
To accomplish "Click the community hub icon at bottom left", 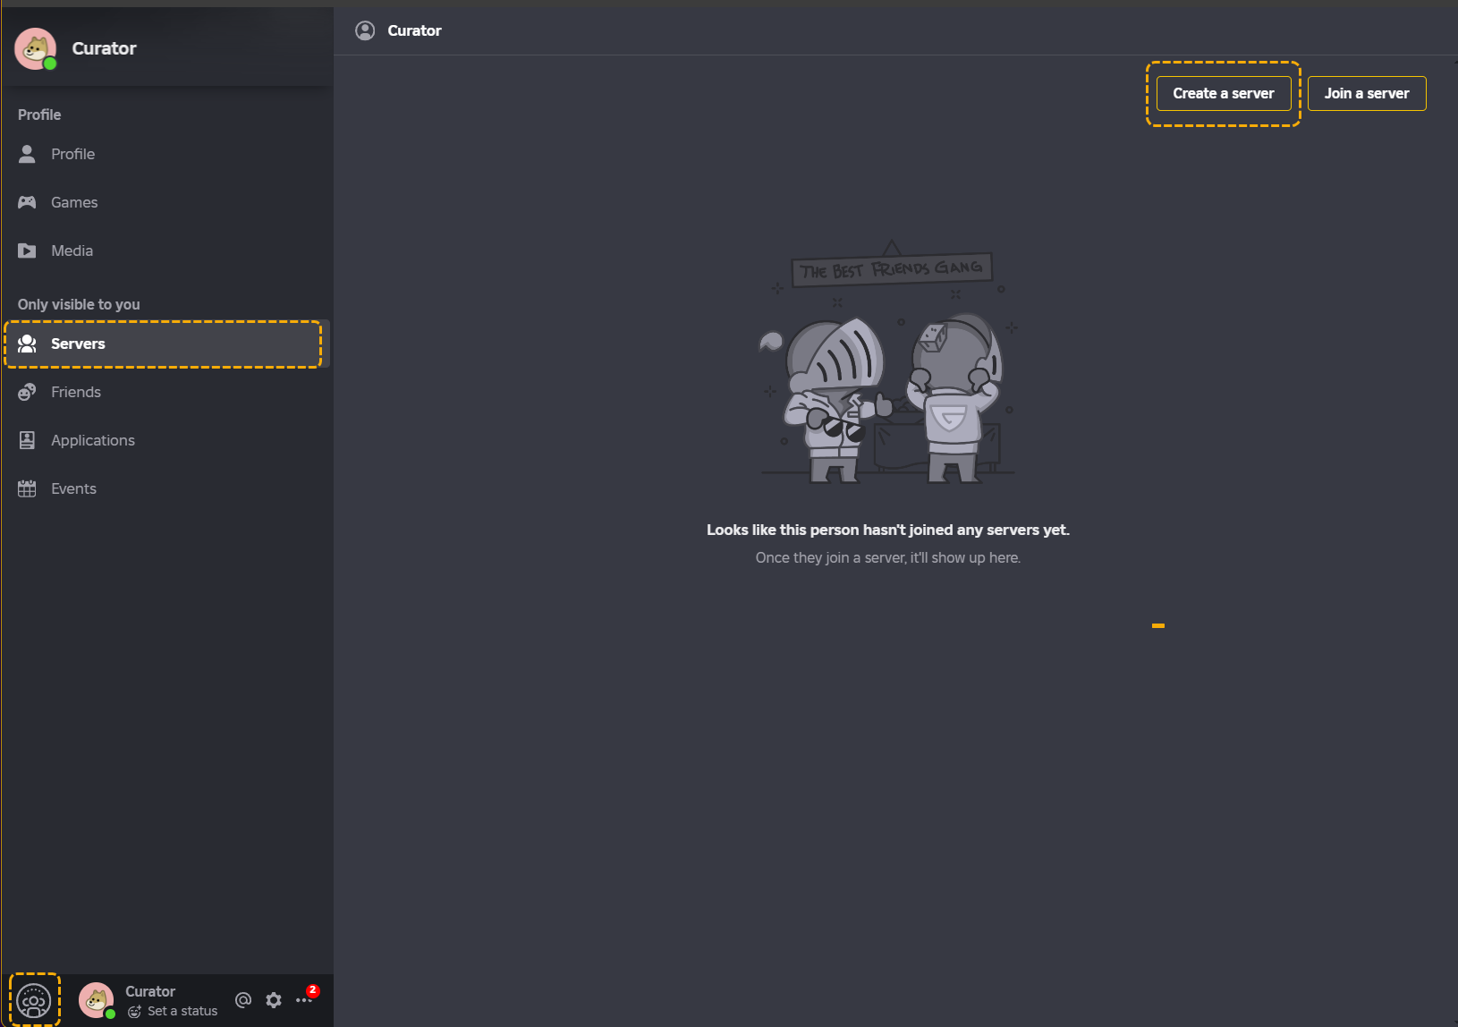I will (x=34, y=999).
